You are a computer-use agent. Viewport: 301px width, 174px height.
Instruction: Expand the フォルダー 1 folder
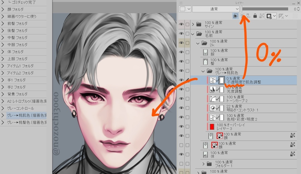point(203,164)
